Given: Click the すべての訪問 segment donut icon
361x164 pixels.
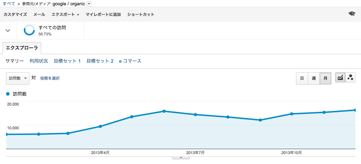Looking at the screenshot, I should click(x=29, y=30).
